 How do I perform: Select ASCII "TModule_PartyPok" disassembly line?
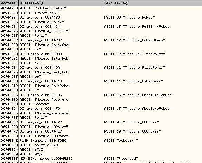tap(45, 72)
